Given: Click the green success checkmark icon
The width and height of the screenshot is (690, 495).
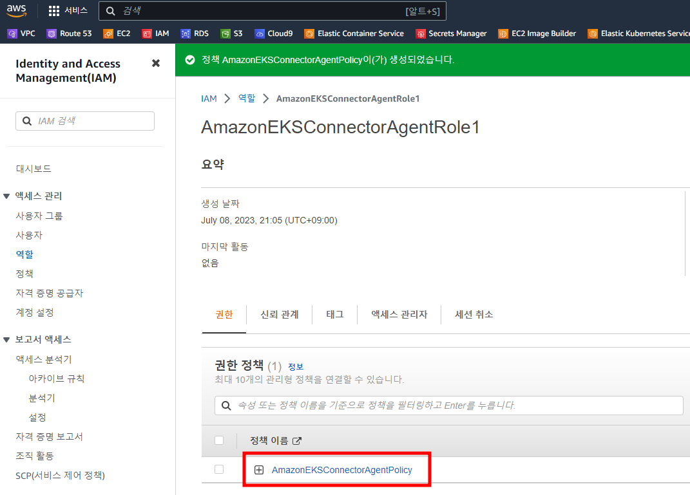Looking at the screenshot, I should (x=190, y=60).
